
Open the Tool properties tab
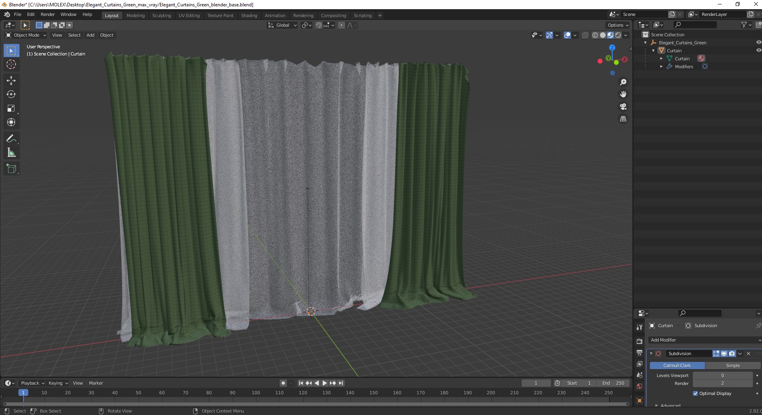point(640,327)
